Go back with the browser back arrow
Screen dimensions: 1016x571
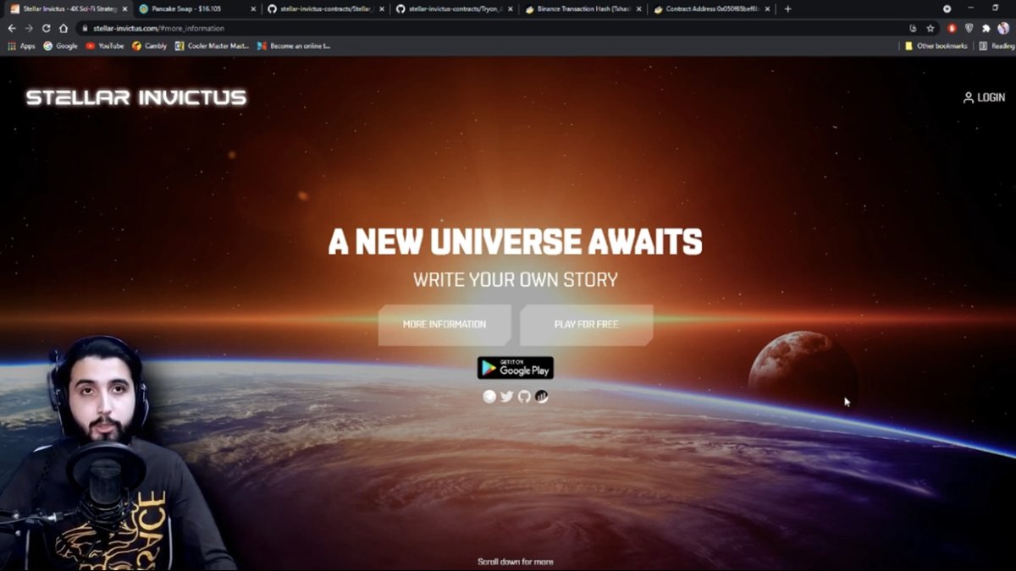pos(12,28)
